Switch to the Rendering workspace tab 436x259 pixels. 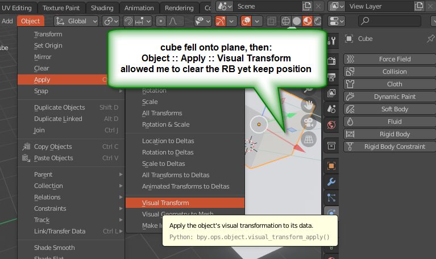[x=179, y=8]
